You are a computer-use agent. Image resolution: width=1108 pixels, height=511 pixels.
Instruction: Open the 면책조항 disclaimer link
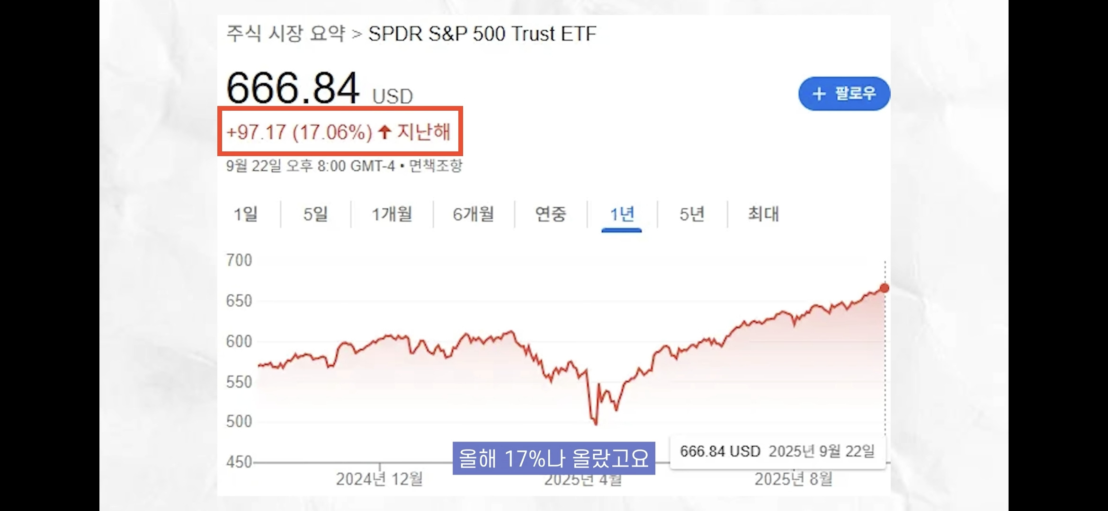coord(435,166)
